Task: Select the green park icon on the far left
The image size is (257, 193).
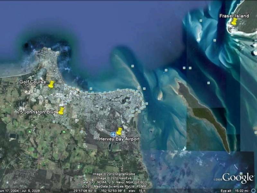Action: [29, 131]
